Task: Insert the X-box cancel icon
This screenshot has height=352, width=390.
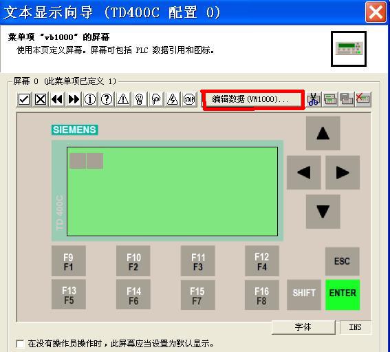Action: point(41,99)
